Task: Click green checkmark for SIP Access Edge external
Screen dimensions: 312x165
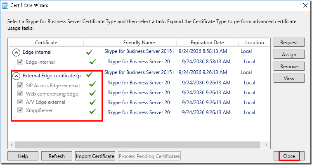Action: [x=92, y=84]
